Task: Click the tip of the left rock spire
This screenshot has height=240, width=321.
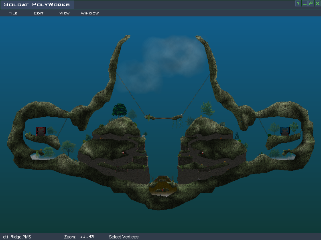Action: 128,37
